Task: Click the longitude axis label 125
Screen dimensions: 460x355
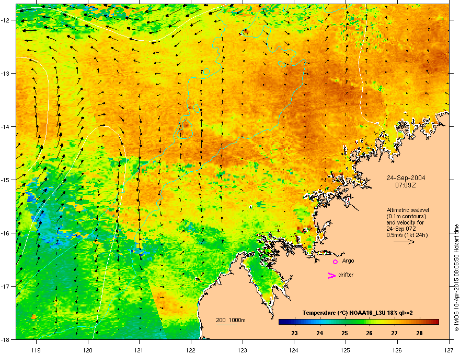Action: [x=346, y=350]
